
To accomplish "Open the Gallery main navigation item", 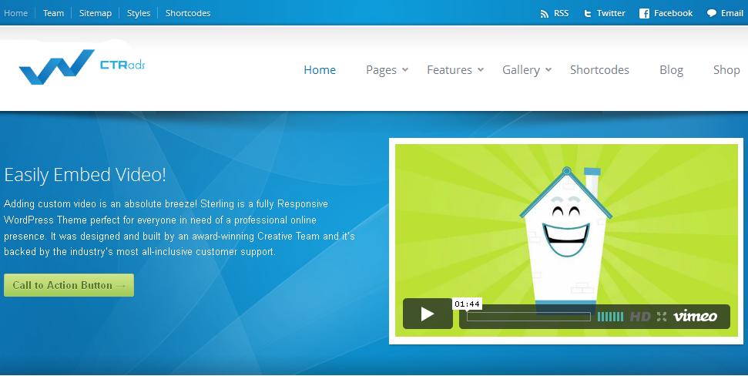I will 521,70.
